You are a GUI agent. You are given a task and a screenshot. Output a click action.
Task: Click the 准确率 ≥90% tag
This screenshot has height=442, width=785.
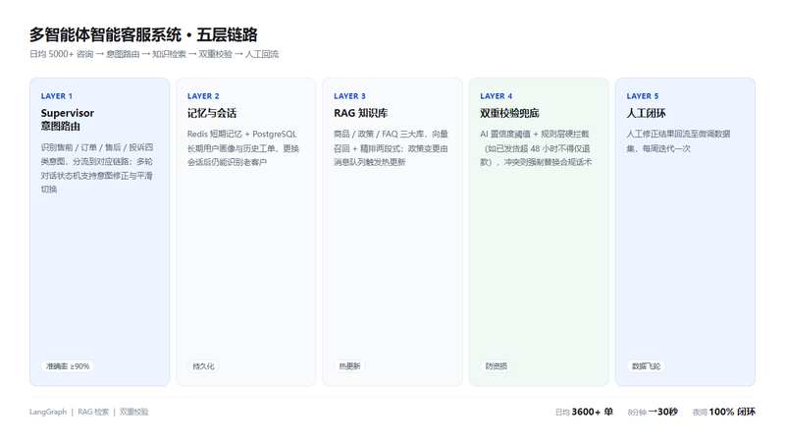pyautogui.click(x=68, y=366)
